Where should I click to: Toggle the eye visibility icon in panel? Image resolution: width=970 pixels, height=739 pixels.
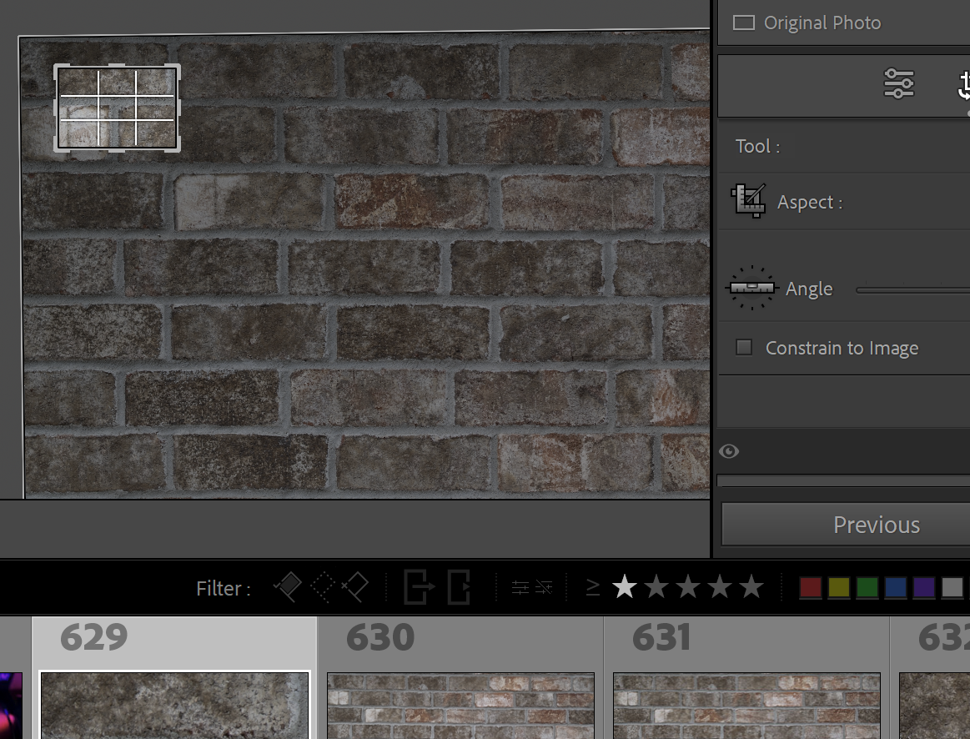729,451
